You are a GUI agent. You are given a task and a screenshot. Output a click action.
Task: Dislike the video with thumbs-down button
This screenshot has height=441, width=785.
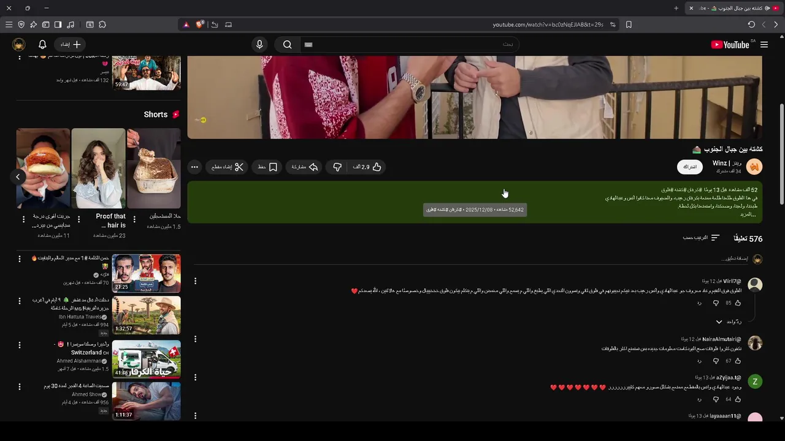click(x=337, y=167)
